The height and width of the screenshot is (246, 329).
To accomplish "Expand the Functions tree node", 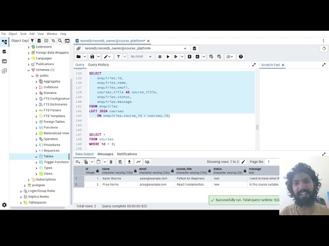I will point(36,128).
